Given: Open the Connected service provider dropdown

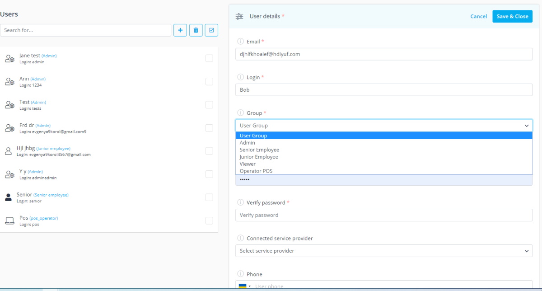Looking at the screenshot, I should tap(383, 250).
